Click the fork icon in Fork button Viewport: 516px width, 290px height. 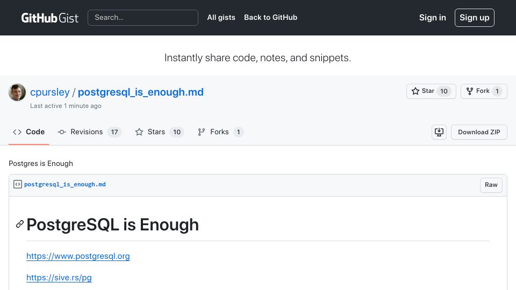[470, 91]
